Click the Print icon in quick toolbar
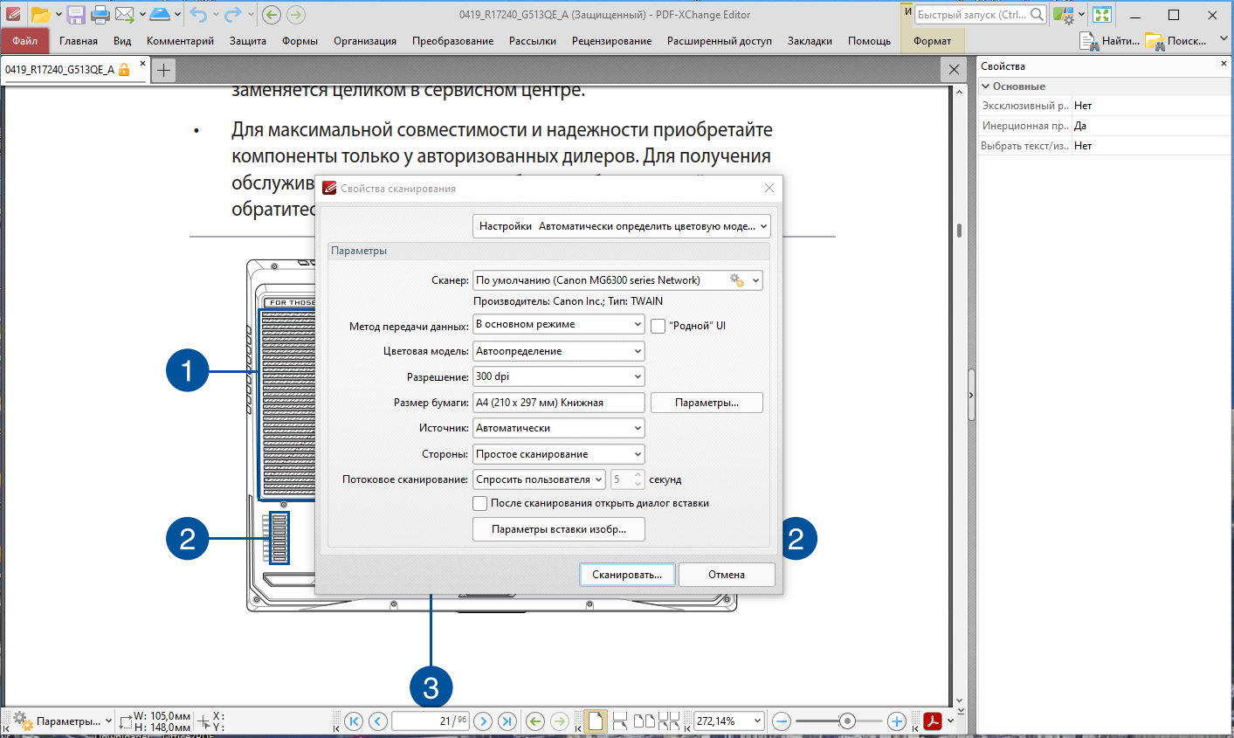Screen dimensions: 1234x738 coord(100,14)
